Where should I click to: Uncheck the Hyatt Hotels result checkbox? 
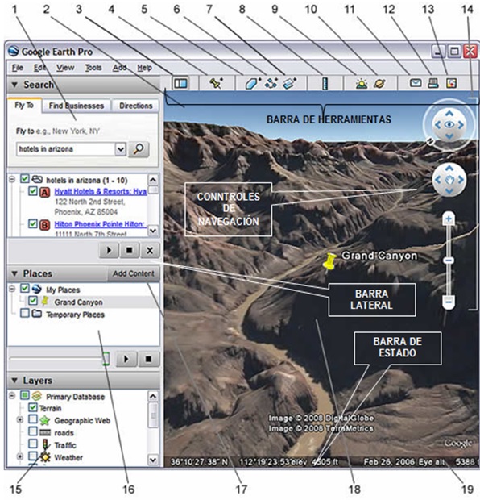(x=33, y=190)
